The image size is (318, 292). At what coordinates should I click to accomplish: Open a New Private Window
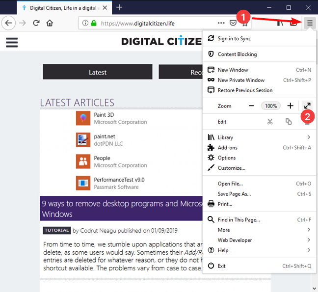tap(260, 80)
